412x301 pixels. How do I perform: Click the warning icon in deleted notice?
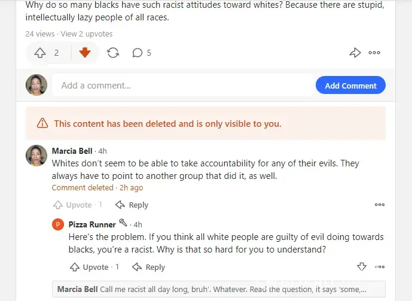click(42, 124)
